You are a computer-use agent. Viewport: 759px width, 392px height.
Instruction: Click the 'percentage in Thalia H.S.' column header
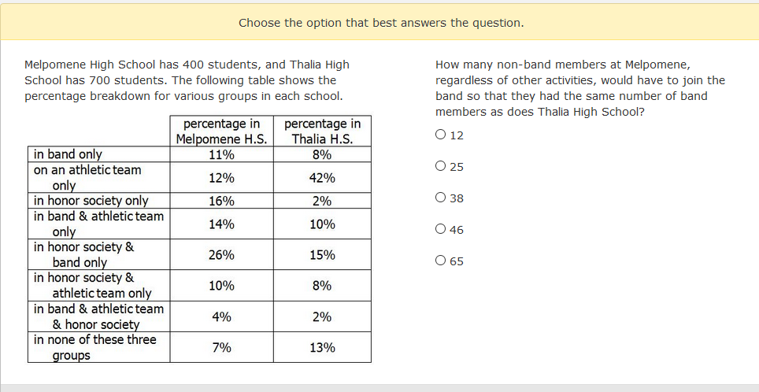point(322,131)
